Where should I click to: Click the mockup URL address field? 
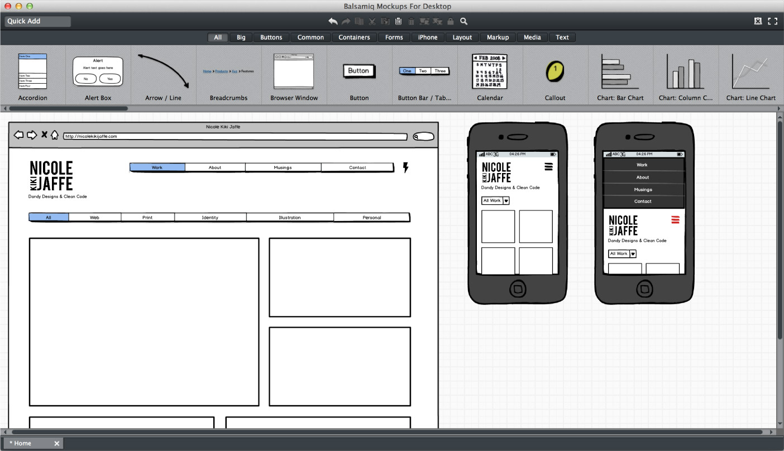tap(235, 136)
